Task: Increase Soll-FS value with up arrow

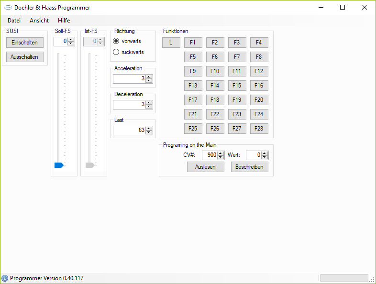Action: pos(70,40)
